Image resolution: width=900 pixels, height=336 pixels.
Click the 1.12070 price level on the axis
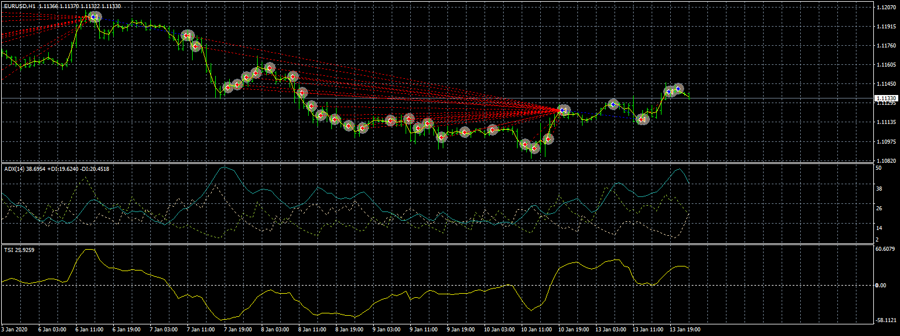pyautogui.click(x=887, y=8)
